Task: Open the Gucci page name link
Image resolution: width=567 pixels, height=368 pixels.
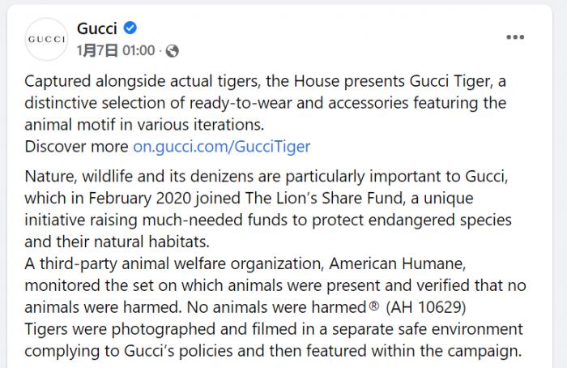Action: [97, 28]
